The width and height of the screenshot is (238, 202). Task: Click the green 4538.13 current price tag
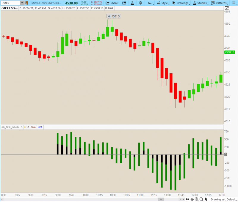(x=229, y=52)
